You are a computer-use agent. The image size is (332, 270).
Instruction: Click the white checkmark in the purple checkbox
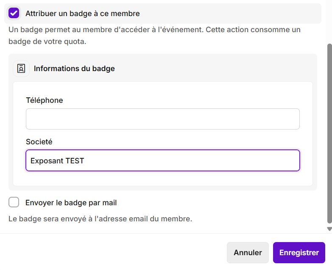(14, 13)
